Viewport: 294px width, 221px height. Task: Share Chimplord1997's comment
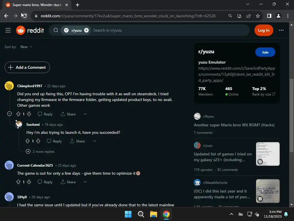(x=68, y=114)
